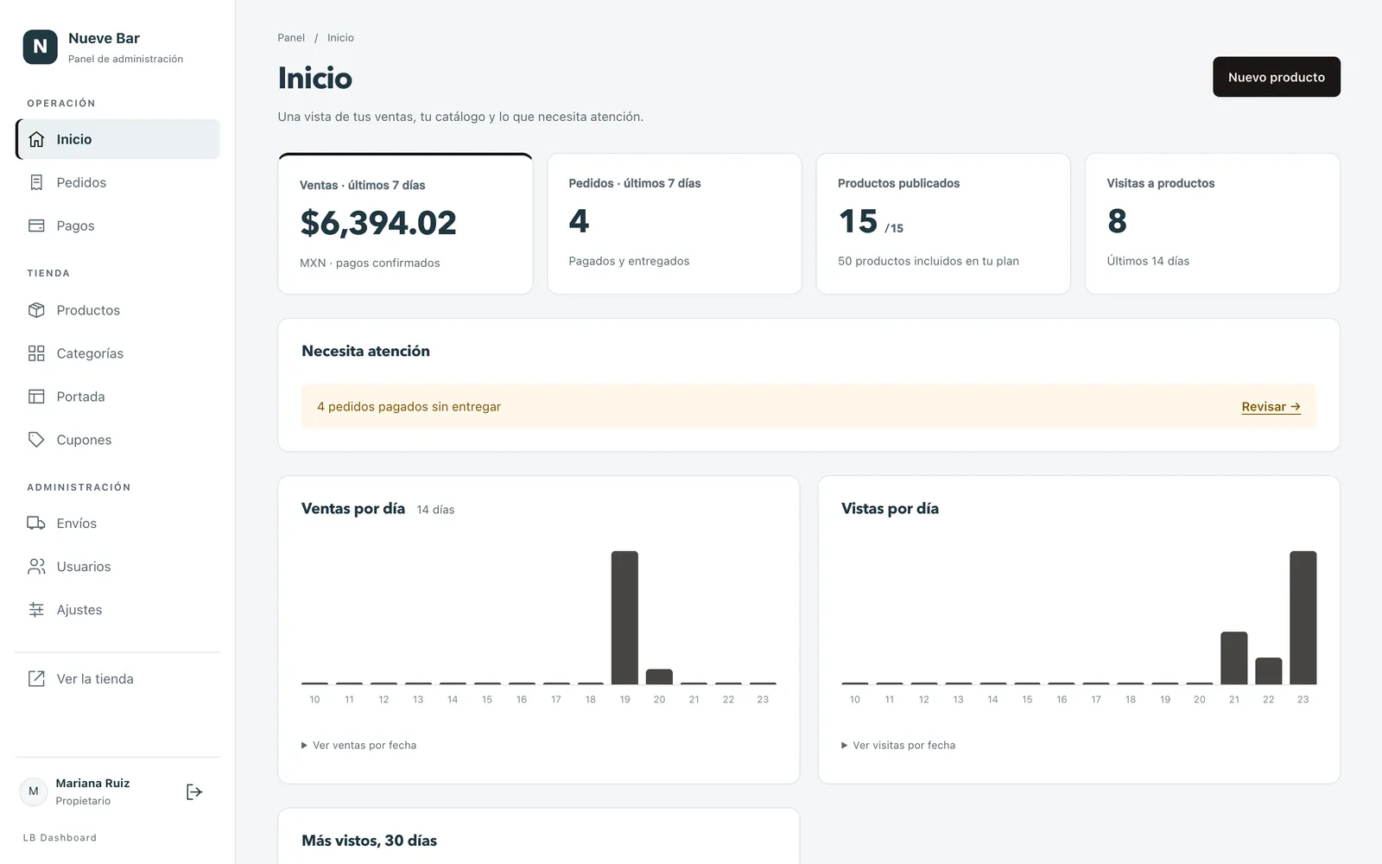Click the Pagos credit card icon

pyautogui.click(x=36, y=226)
